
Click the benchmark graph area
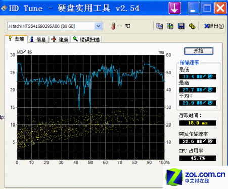tap(90, 107)
